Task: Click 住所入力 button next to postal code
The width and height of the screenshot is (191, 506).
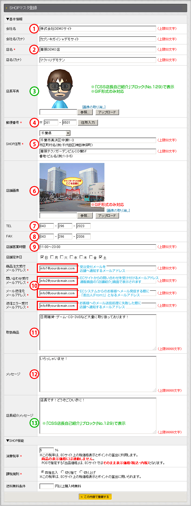Action: coord(88,123)
